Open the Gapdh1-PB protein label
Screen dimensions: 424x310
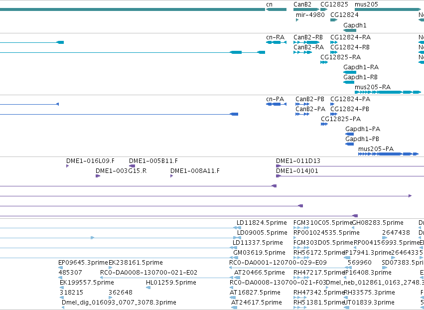(x=362, y=139)
